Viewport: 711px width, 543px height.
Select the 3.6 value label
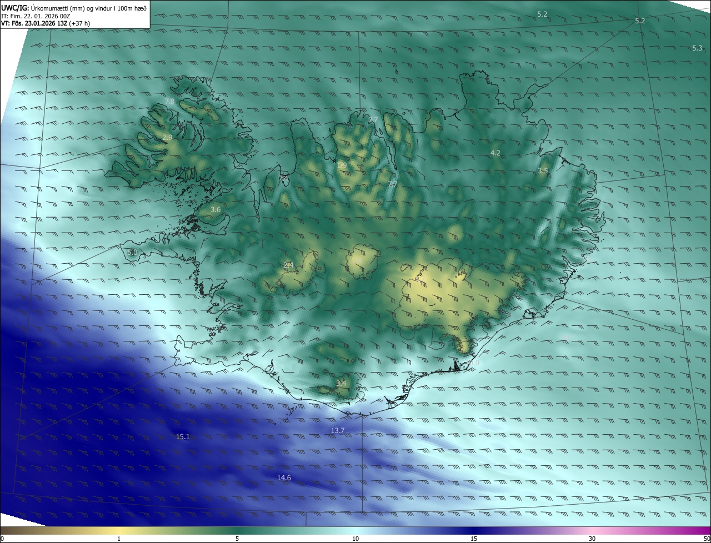tap(216, 209)
